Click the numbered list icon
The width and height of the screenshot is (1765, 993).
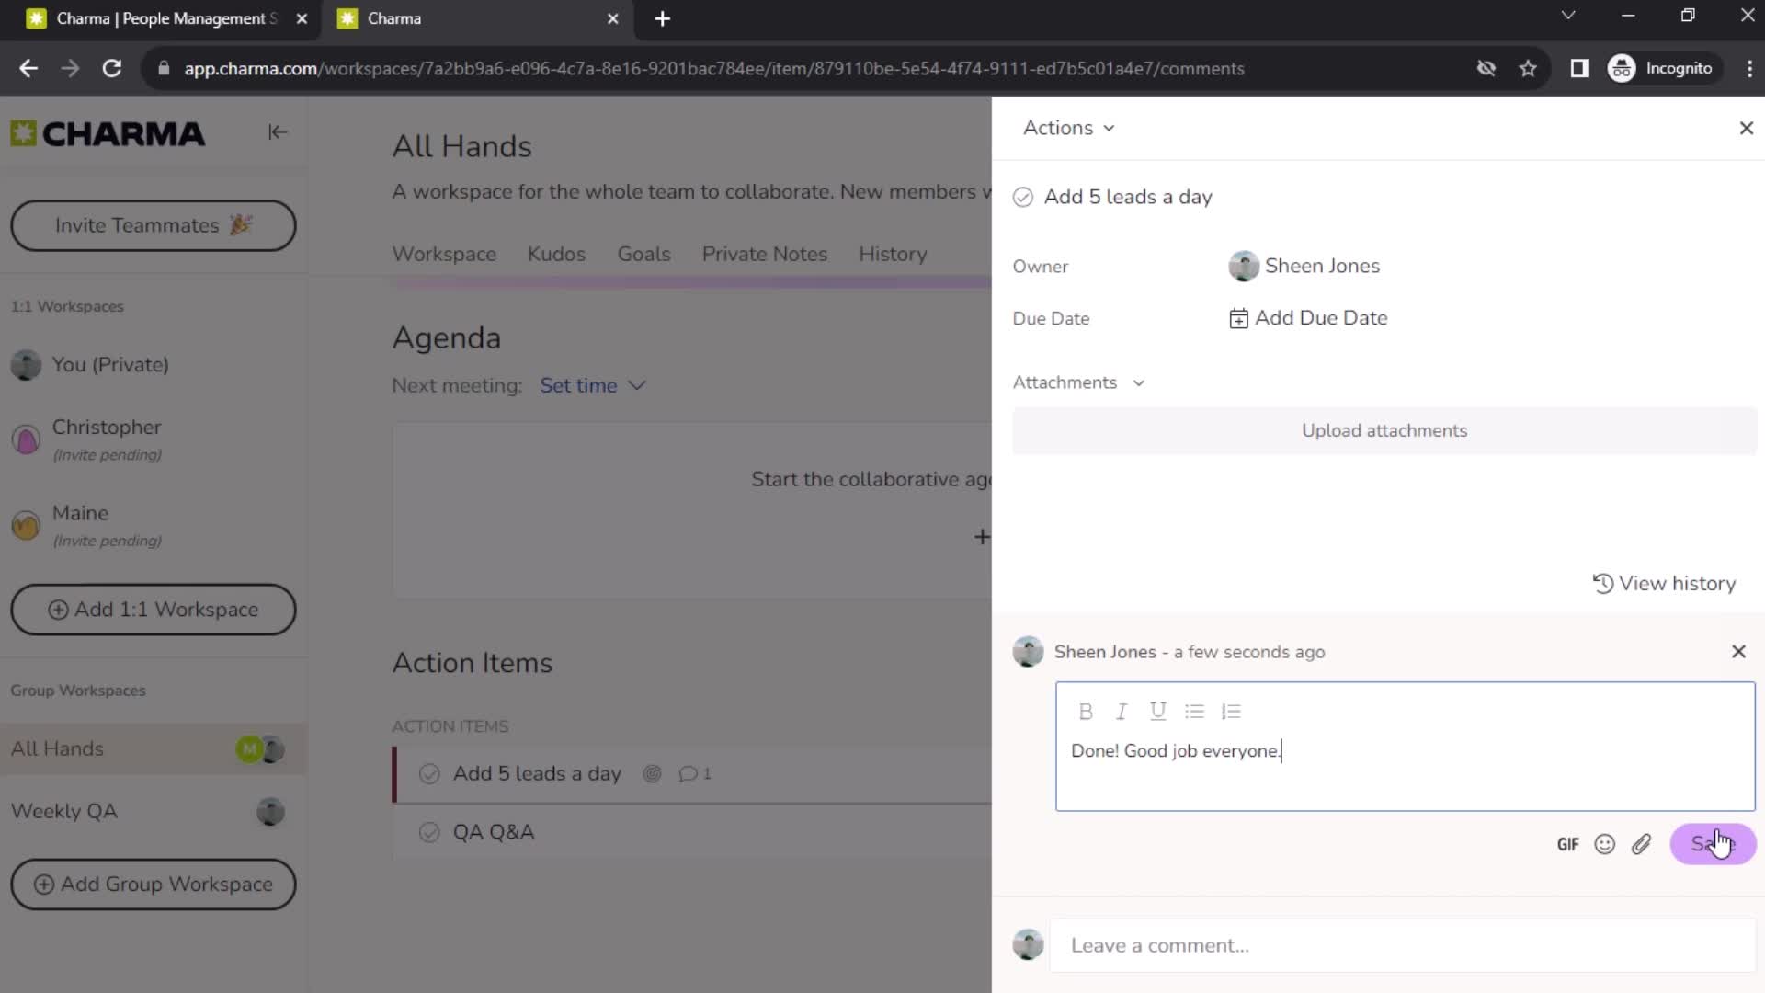(1233, 711)
